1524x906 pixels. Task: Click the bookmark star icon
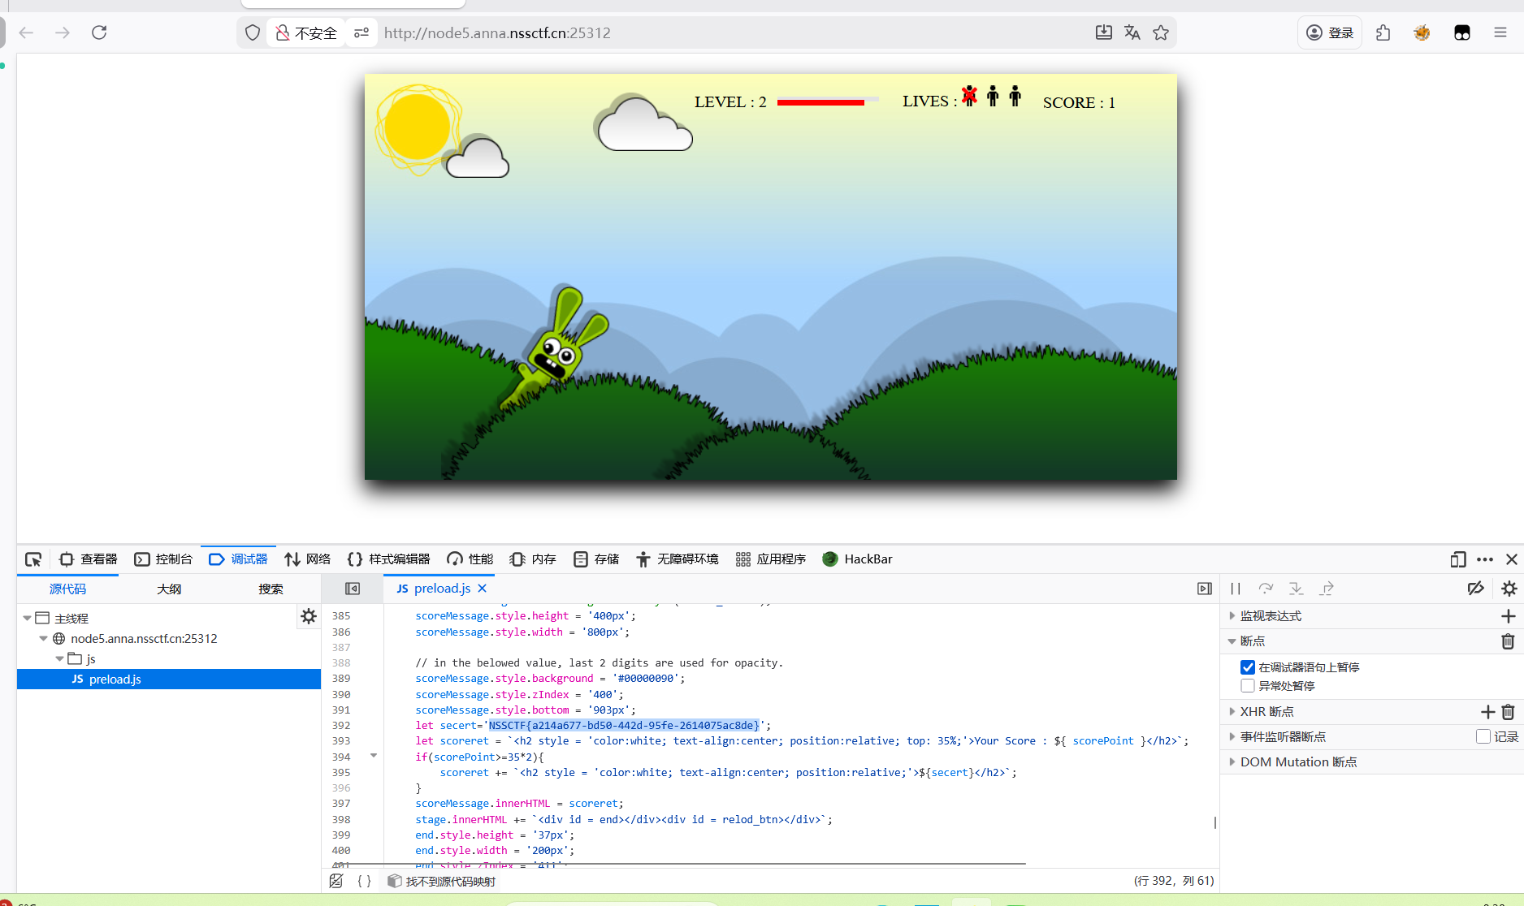(1161, 32)
